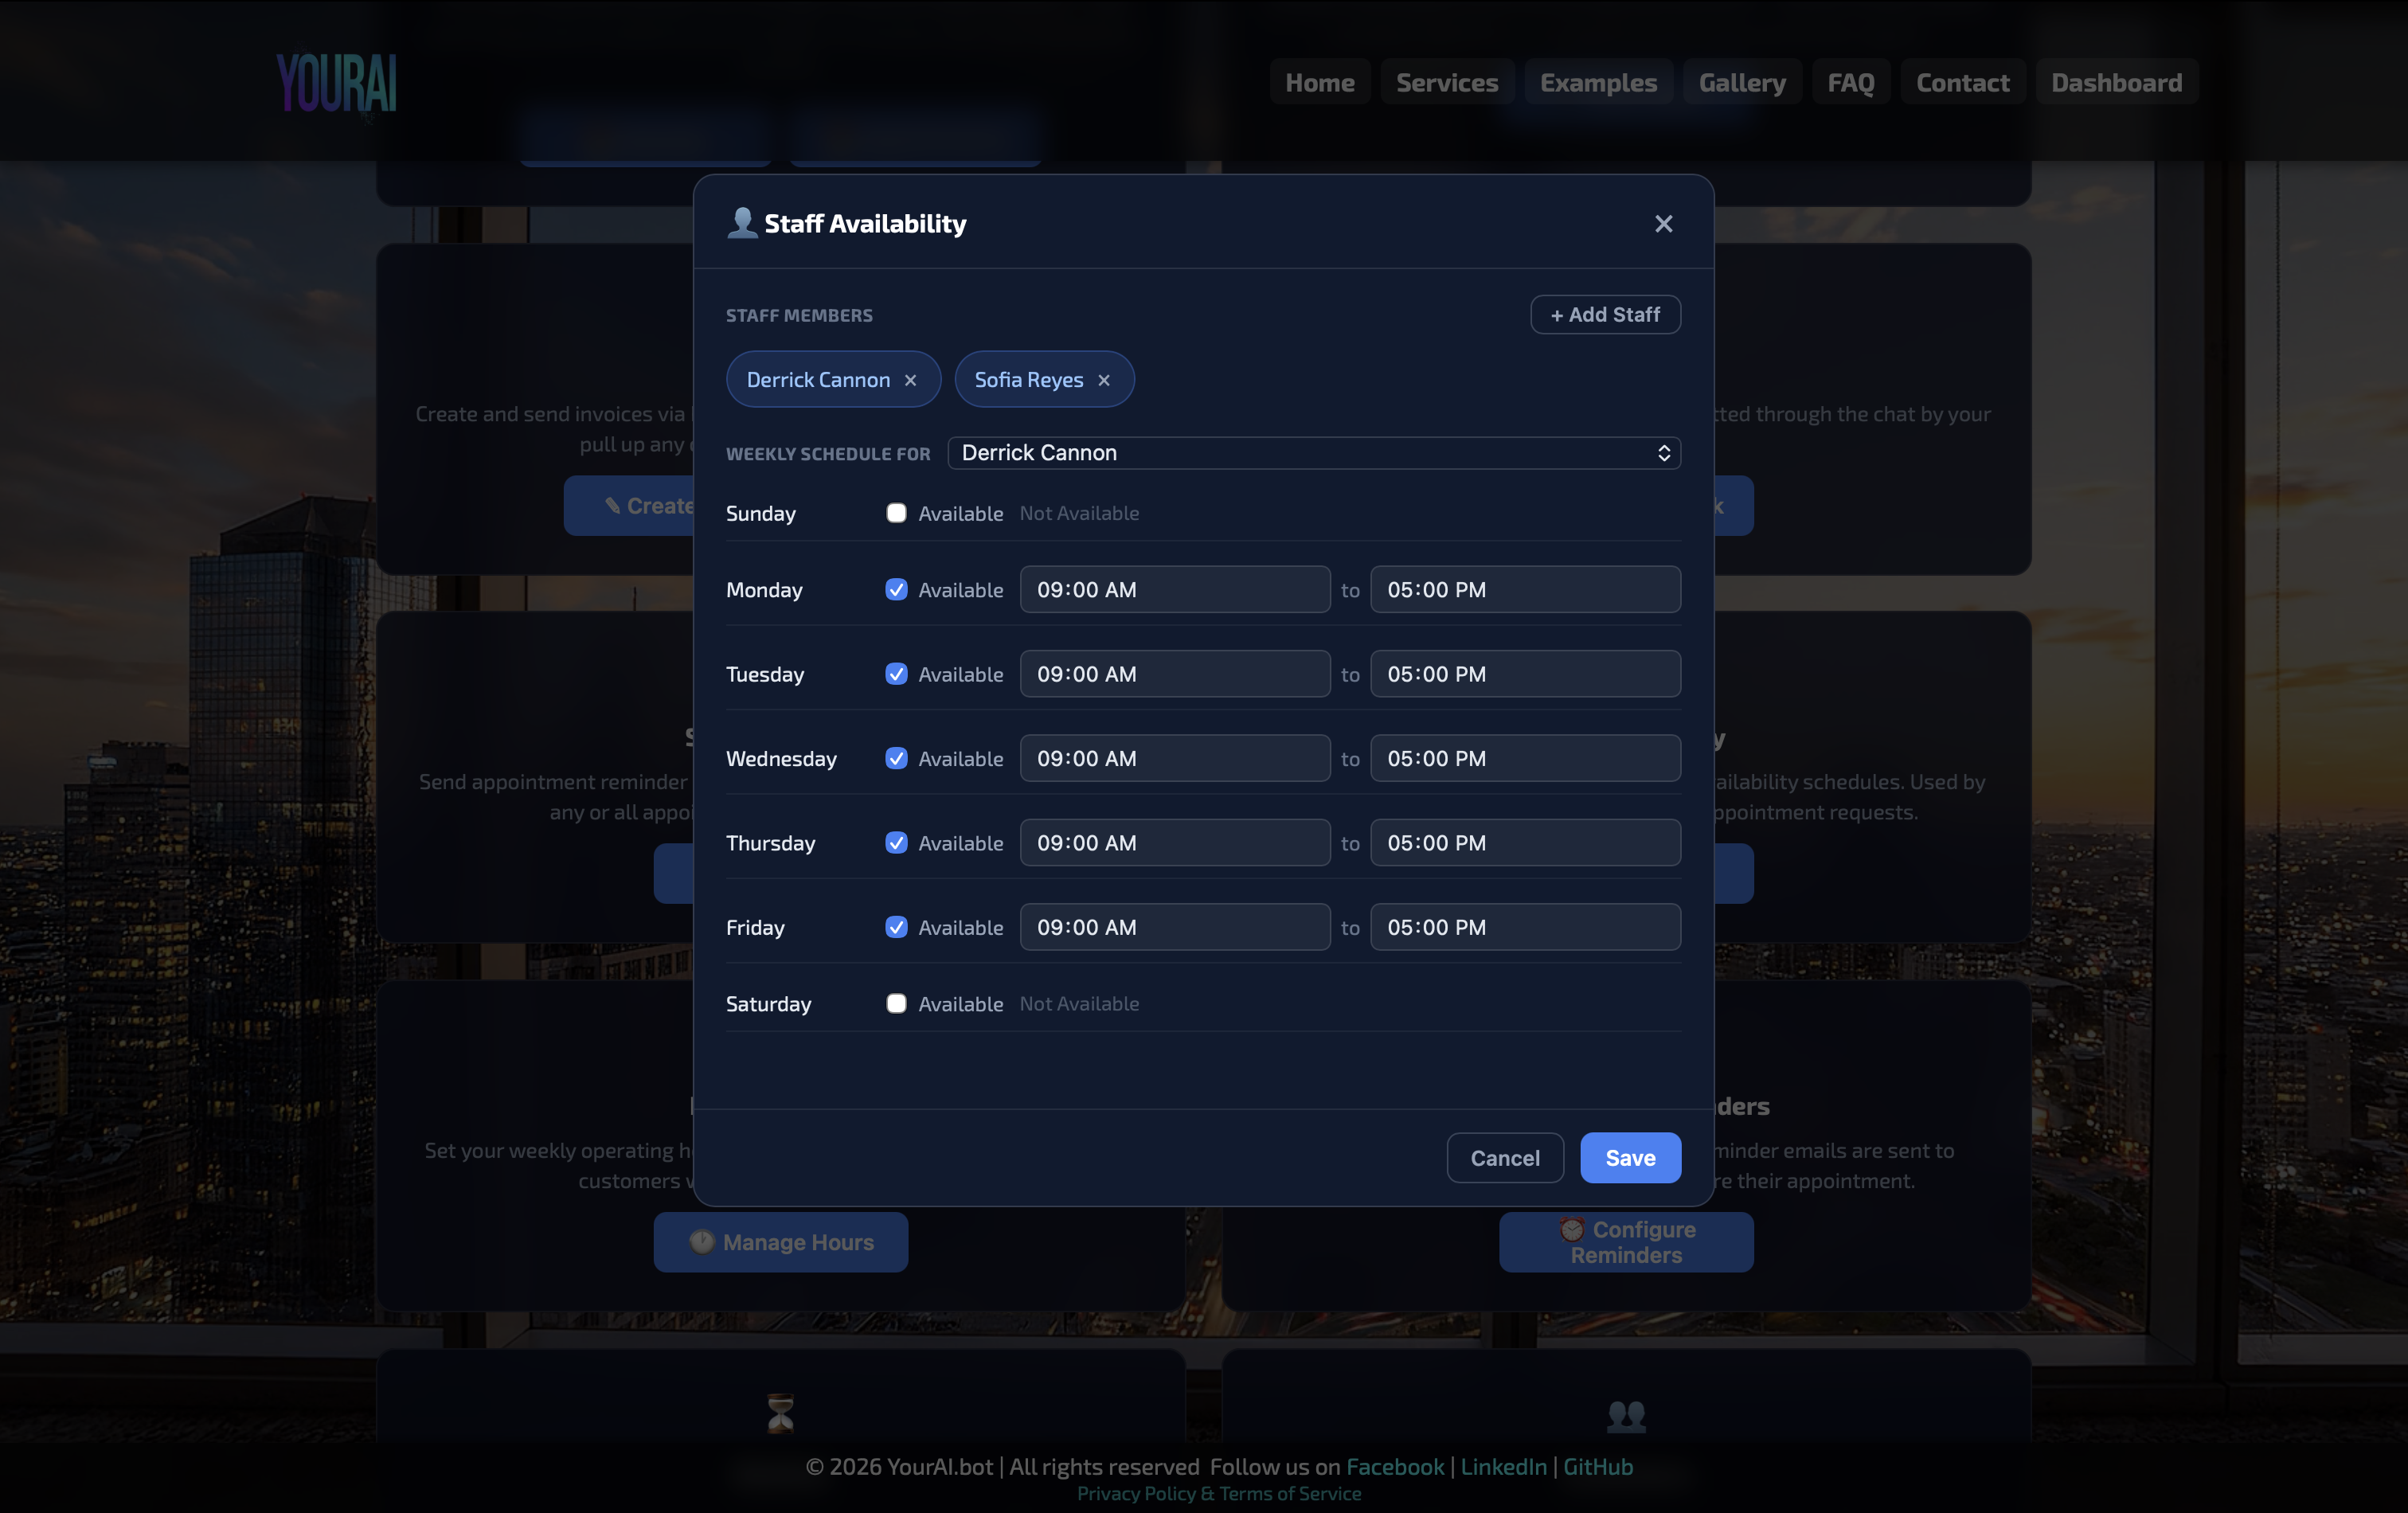Go to the Home page
2408x1513 pixels.
tap(1320, 83)
